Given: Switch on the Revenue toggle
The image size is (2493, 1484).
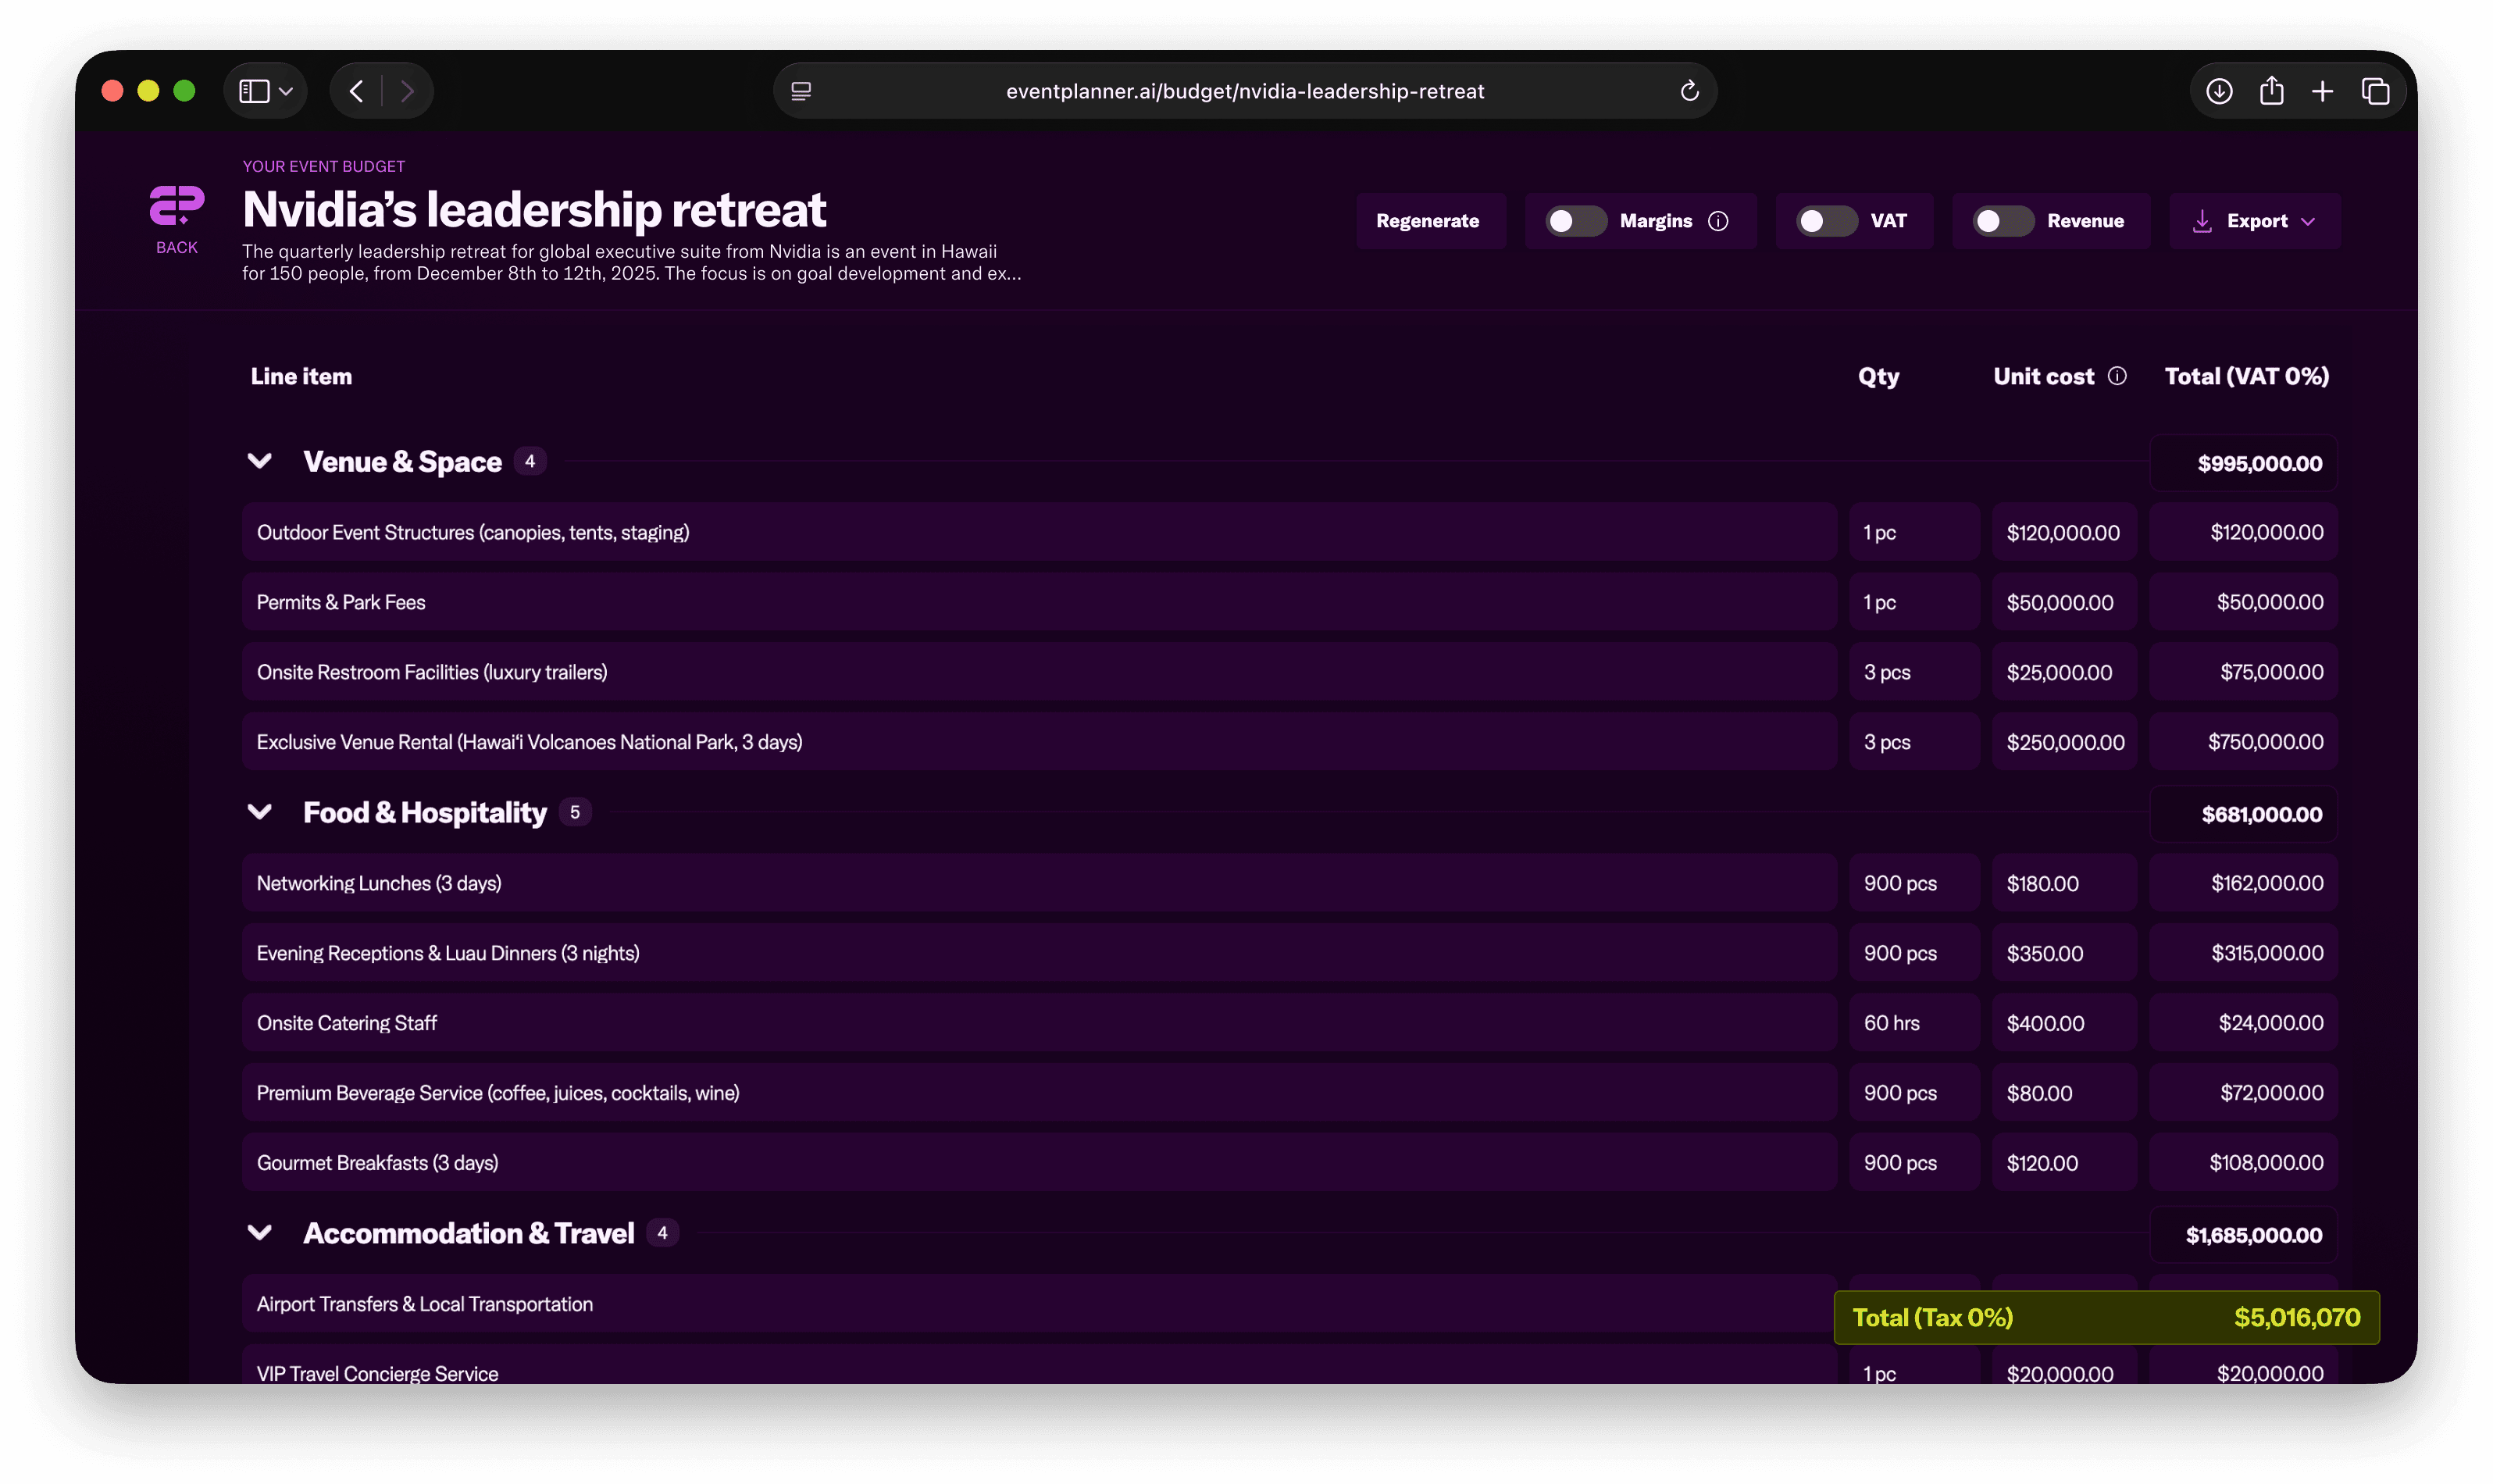Looking at the screenshot, I should [2002, 221].
